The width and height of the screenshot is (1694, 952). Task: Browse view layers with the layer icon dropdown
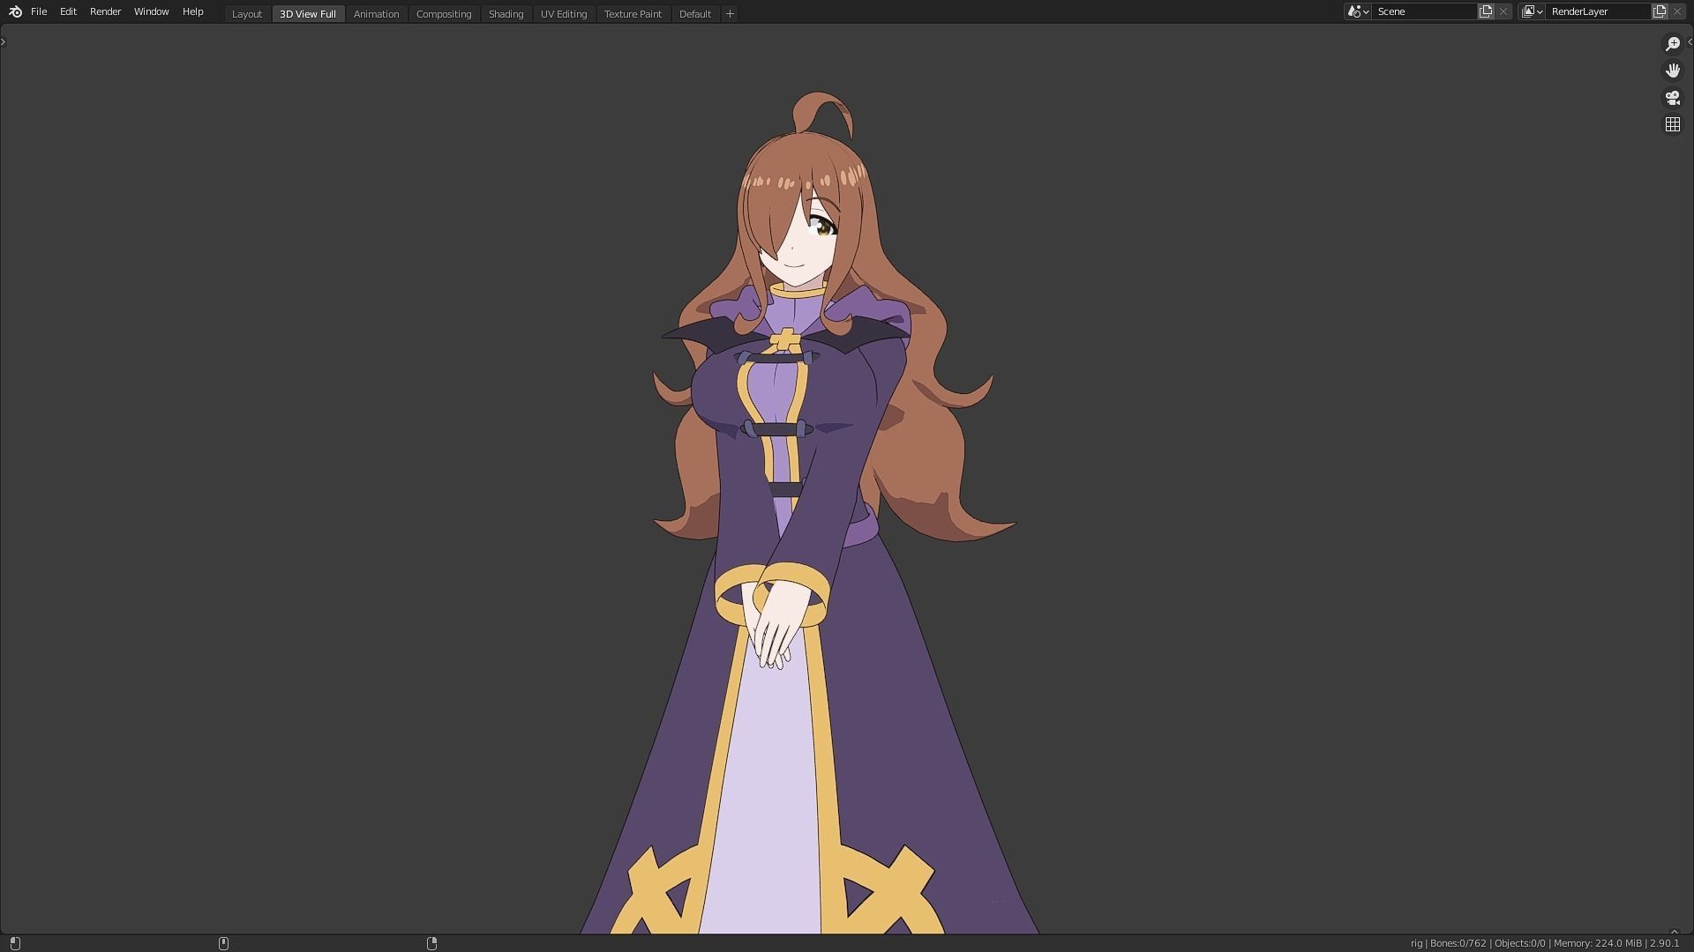click(x=1532, y=11)
